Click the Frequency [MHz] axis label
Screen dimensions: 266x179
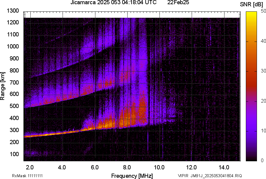click(132, 176)
